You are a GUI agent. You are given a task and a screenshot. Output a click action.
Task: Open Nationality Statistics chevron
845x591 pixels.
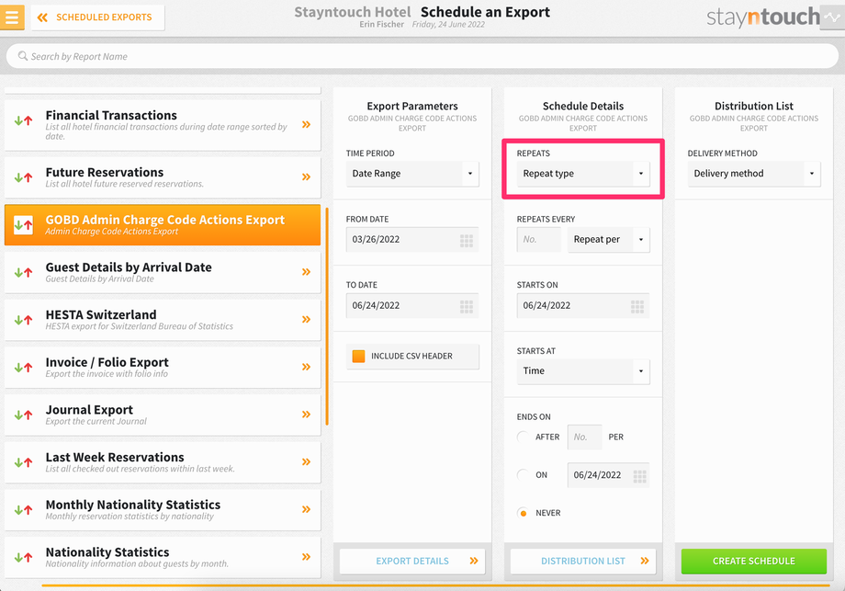(x=306, y=556)
